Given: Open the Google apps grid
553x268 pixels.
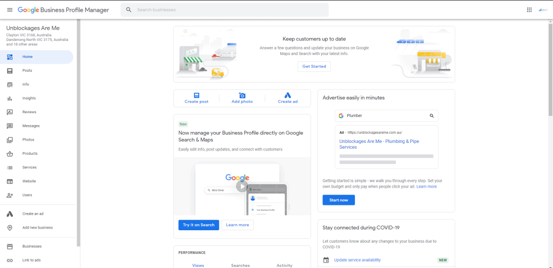Looking at the screenshot, I should 529,10.
